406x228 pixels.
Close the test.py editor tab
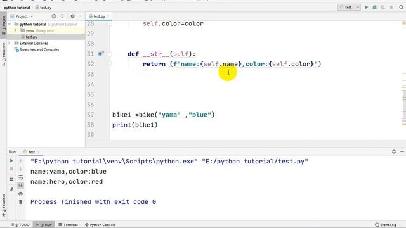point(108,16)
